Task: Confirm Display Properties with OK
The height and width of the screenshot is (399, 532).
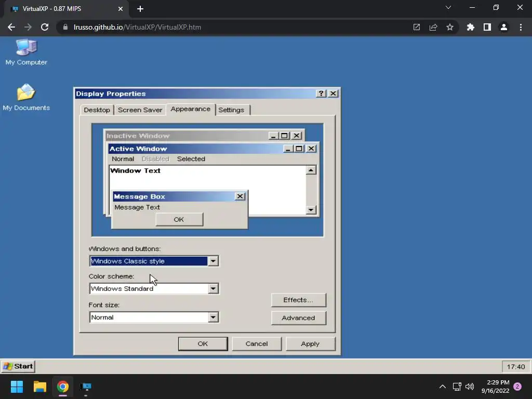Action: tap(203, 344)
